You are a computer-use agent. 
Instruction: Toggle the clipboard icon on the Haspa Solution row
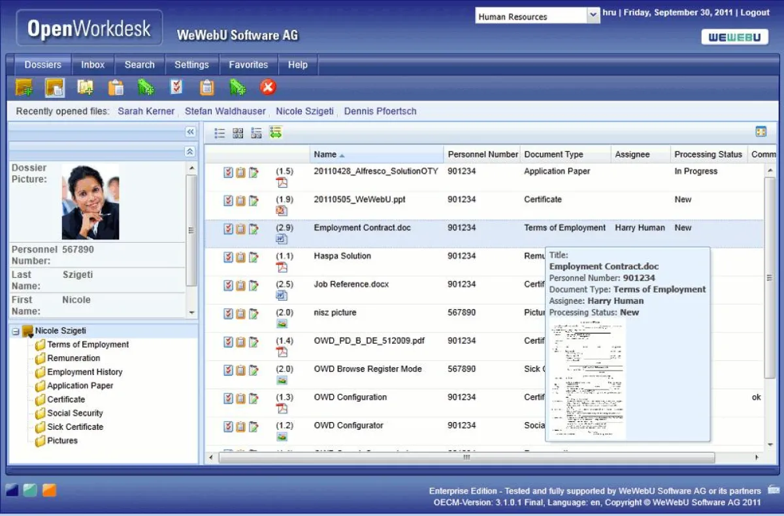click(x=240, y=256)
